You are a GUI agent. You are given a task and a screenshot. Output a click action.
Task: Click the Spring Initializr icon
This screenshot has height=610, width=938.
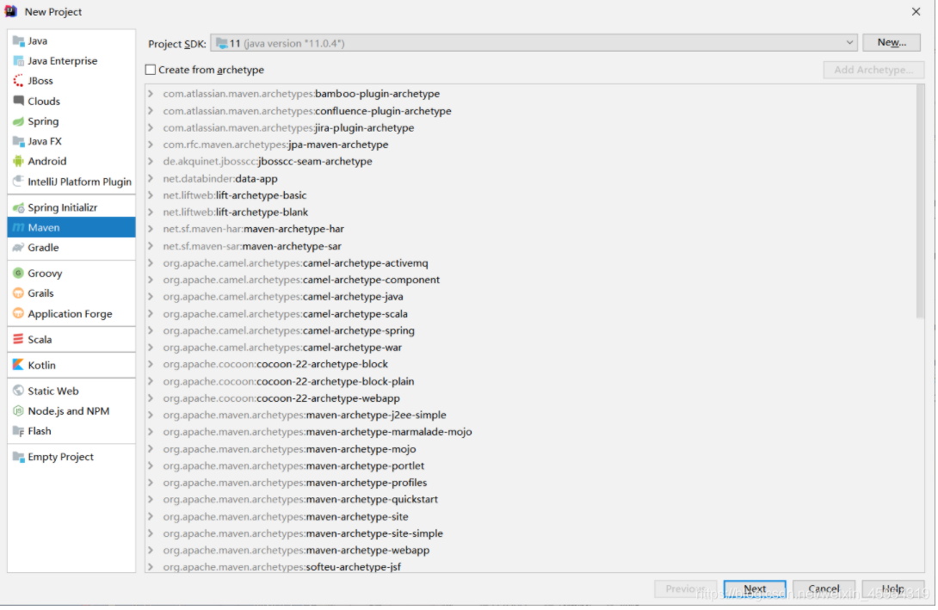pyautogui.click(x=19, y=207)
